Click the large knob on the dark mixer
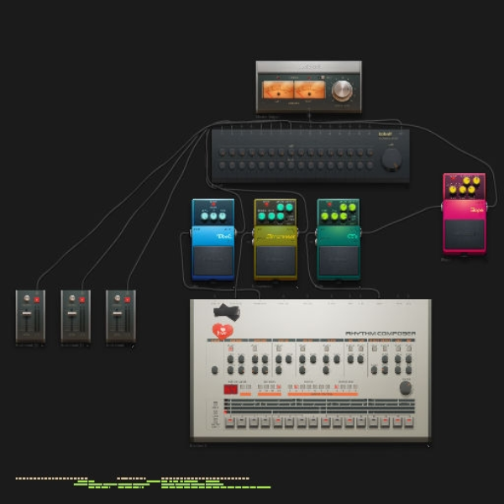 point(391,160)
